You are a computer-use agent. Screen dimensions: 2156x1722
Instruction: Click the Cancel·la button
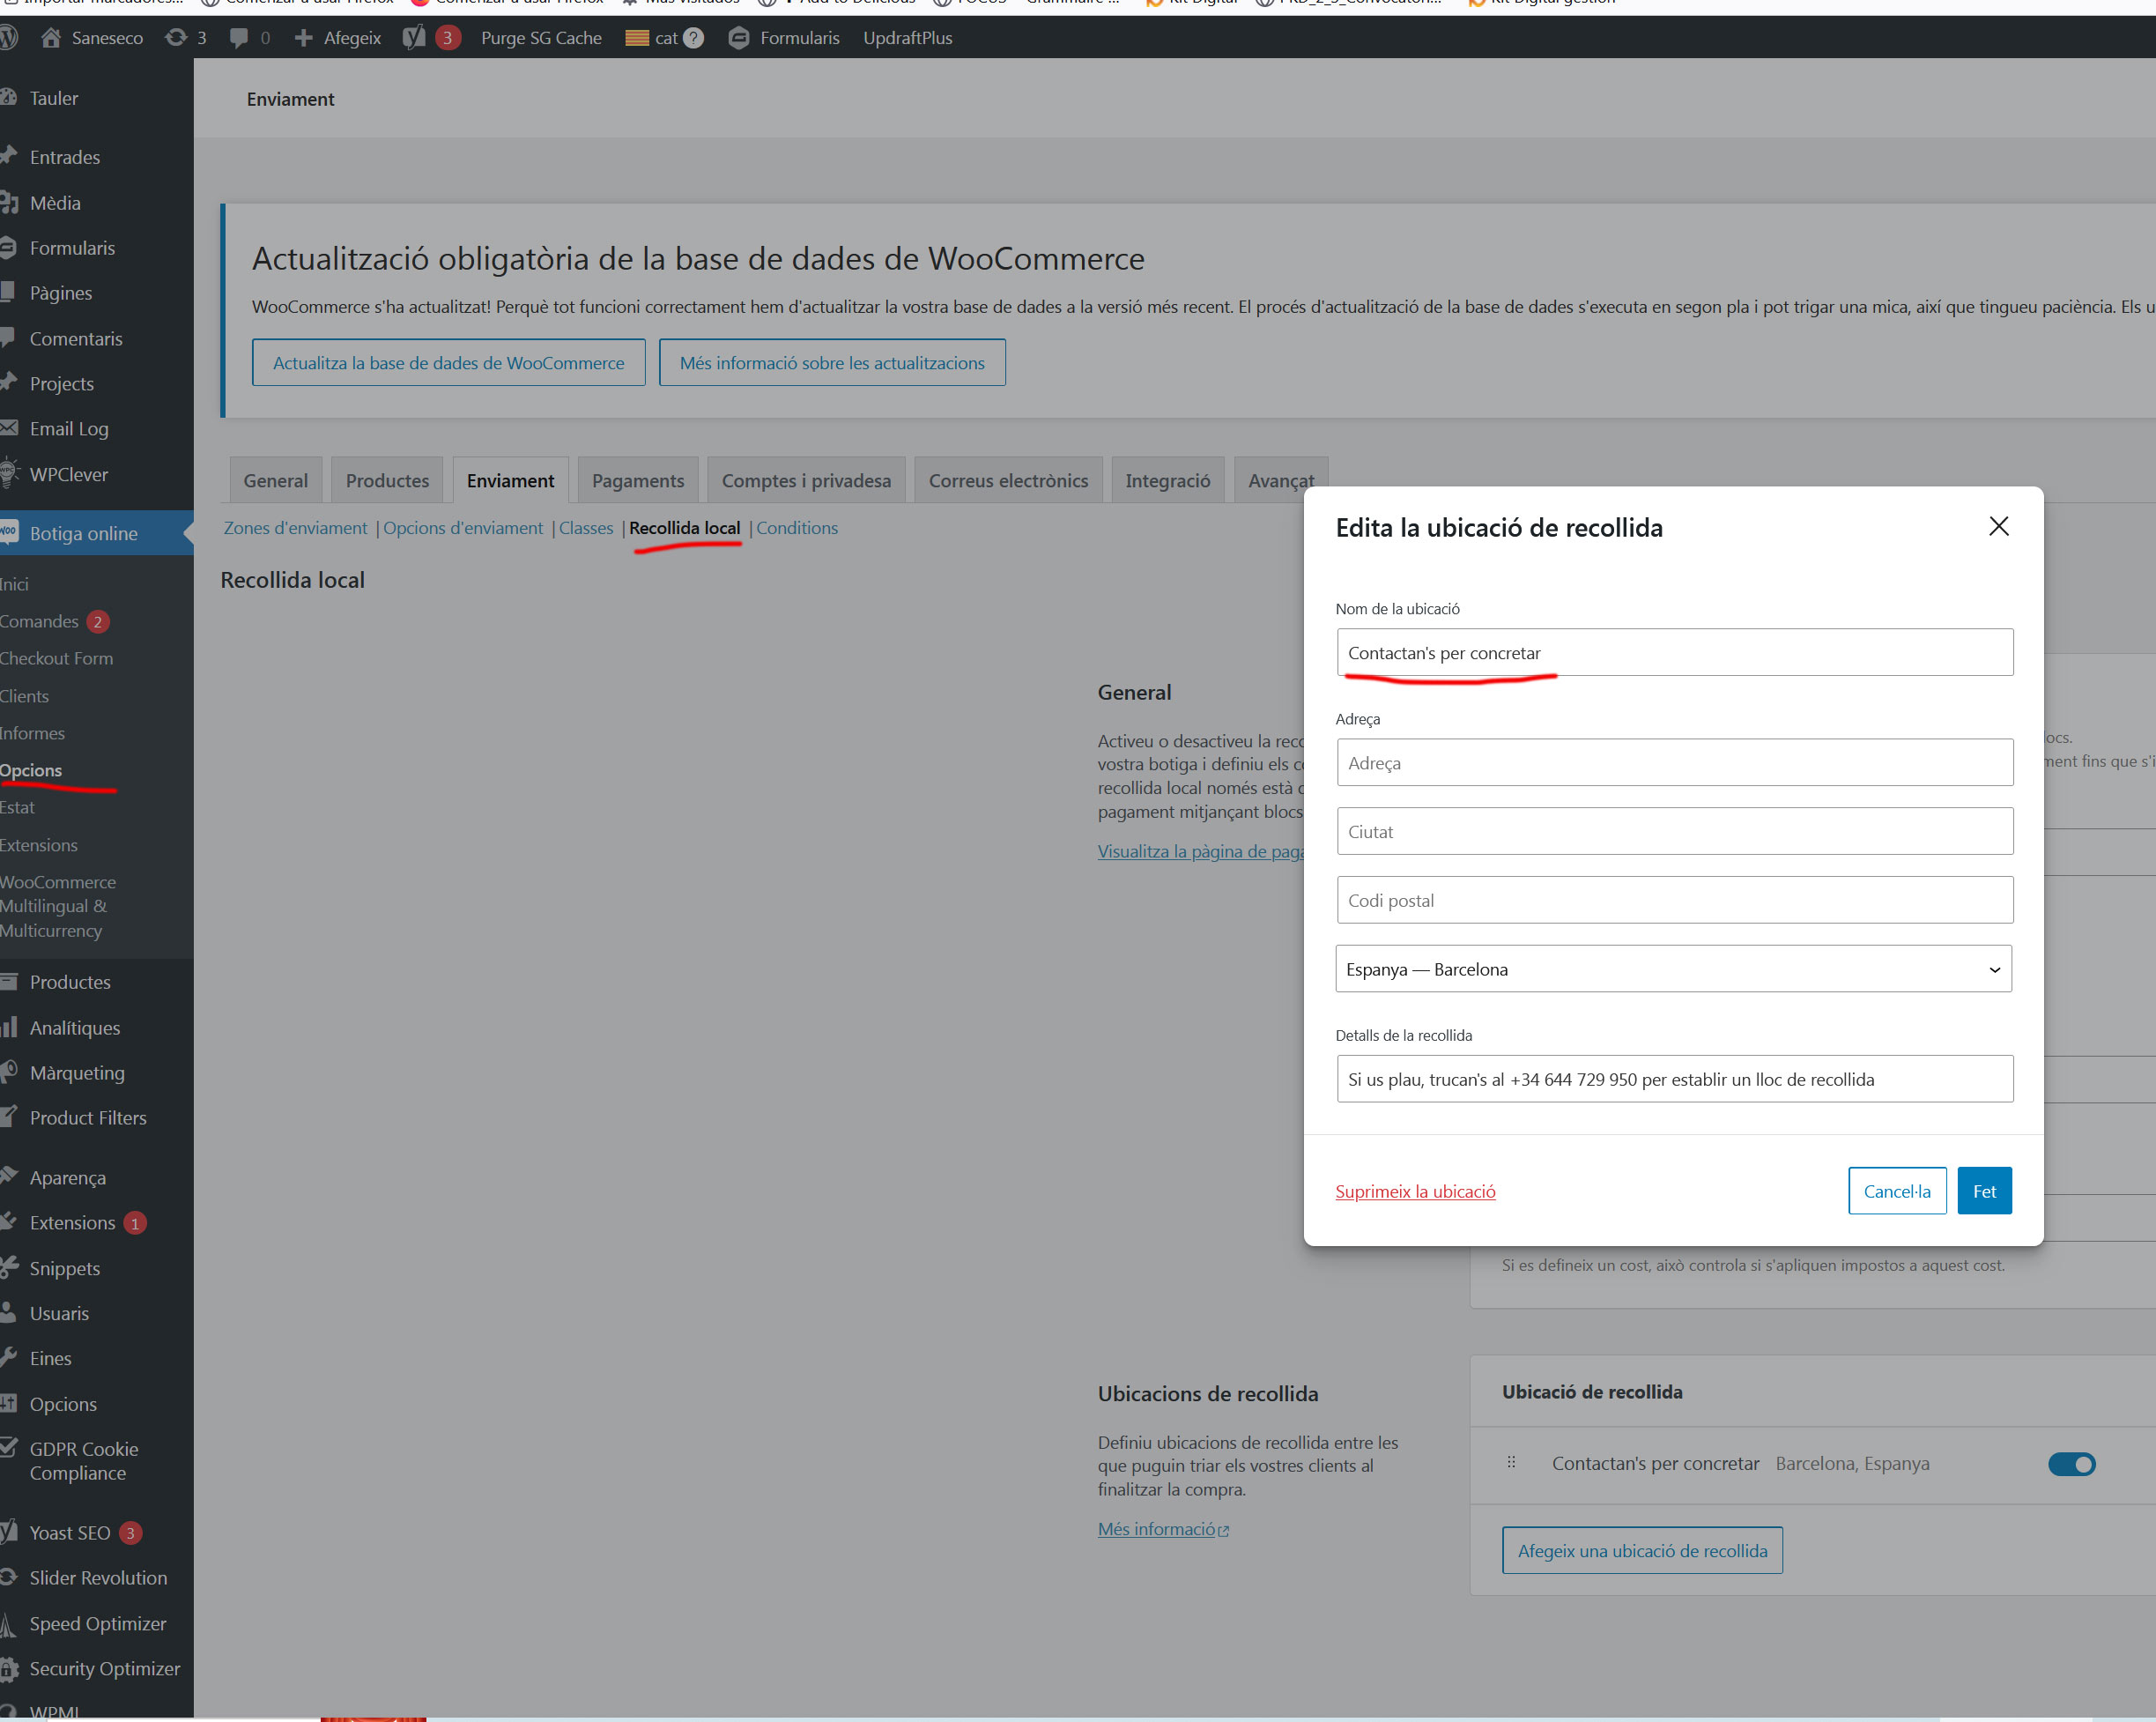click(1897, 1191)
